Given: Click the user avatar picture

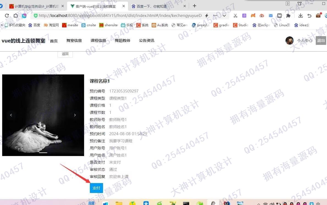Looking at the screenshot, I should click(289, 41).
